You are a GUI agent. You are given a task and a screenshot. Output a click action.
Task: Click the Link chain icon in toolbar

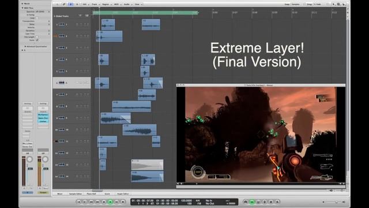tap(64, 4)
